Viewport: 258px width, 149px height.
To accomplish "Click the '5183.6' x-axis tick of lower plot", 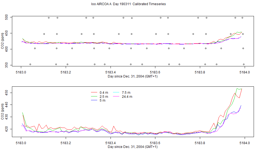I will (155, 143).
